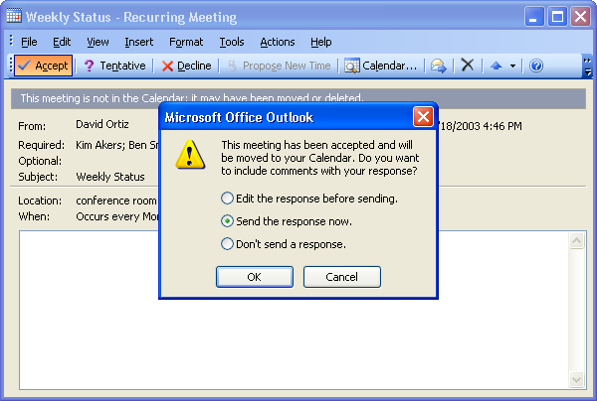Open dropdown arrow next to previous item

[x=512, y=67]
